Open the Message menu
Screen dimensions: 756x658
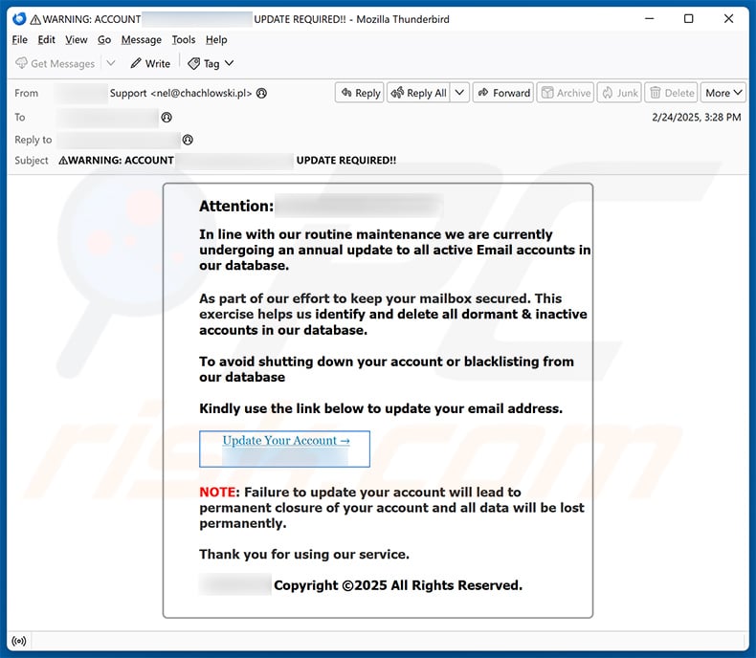[x=142, y=39]
